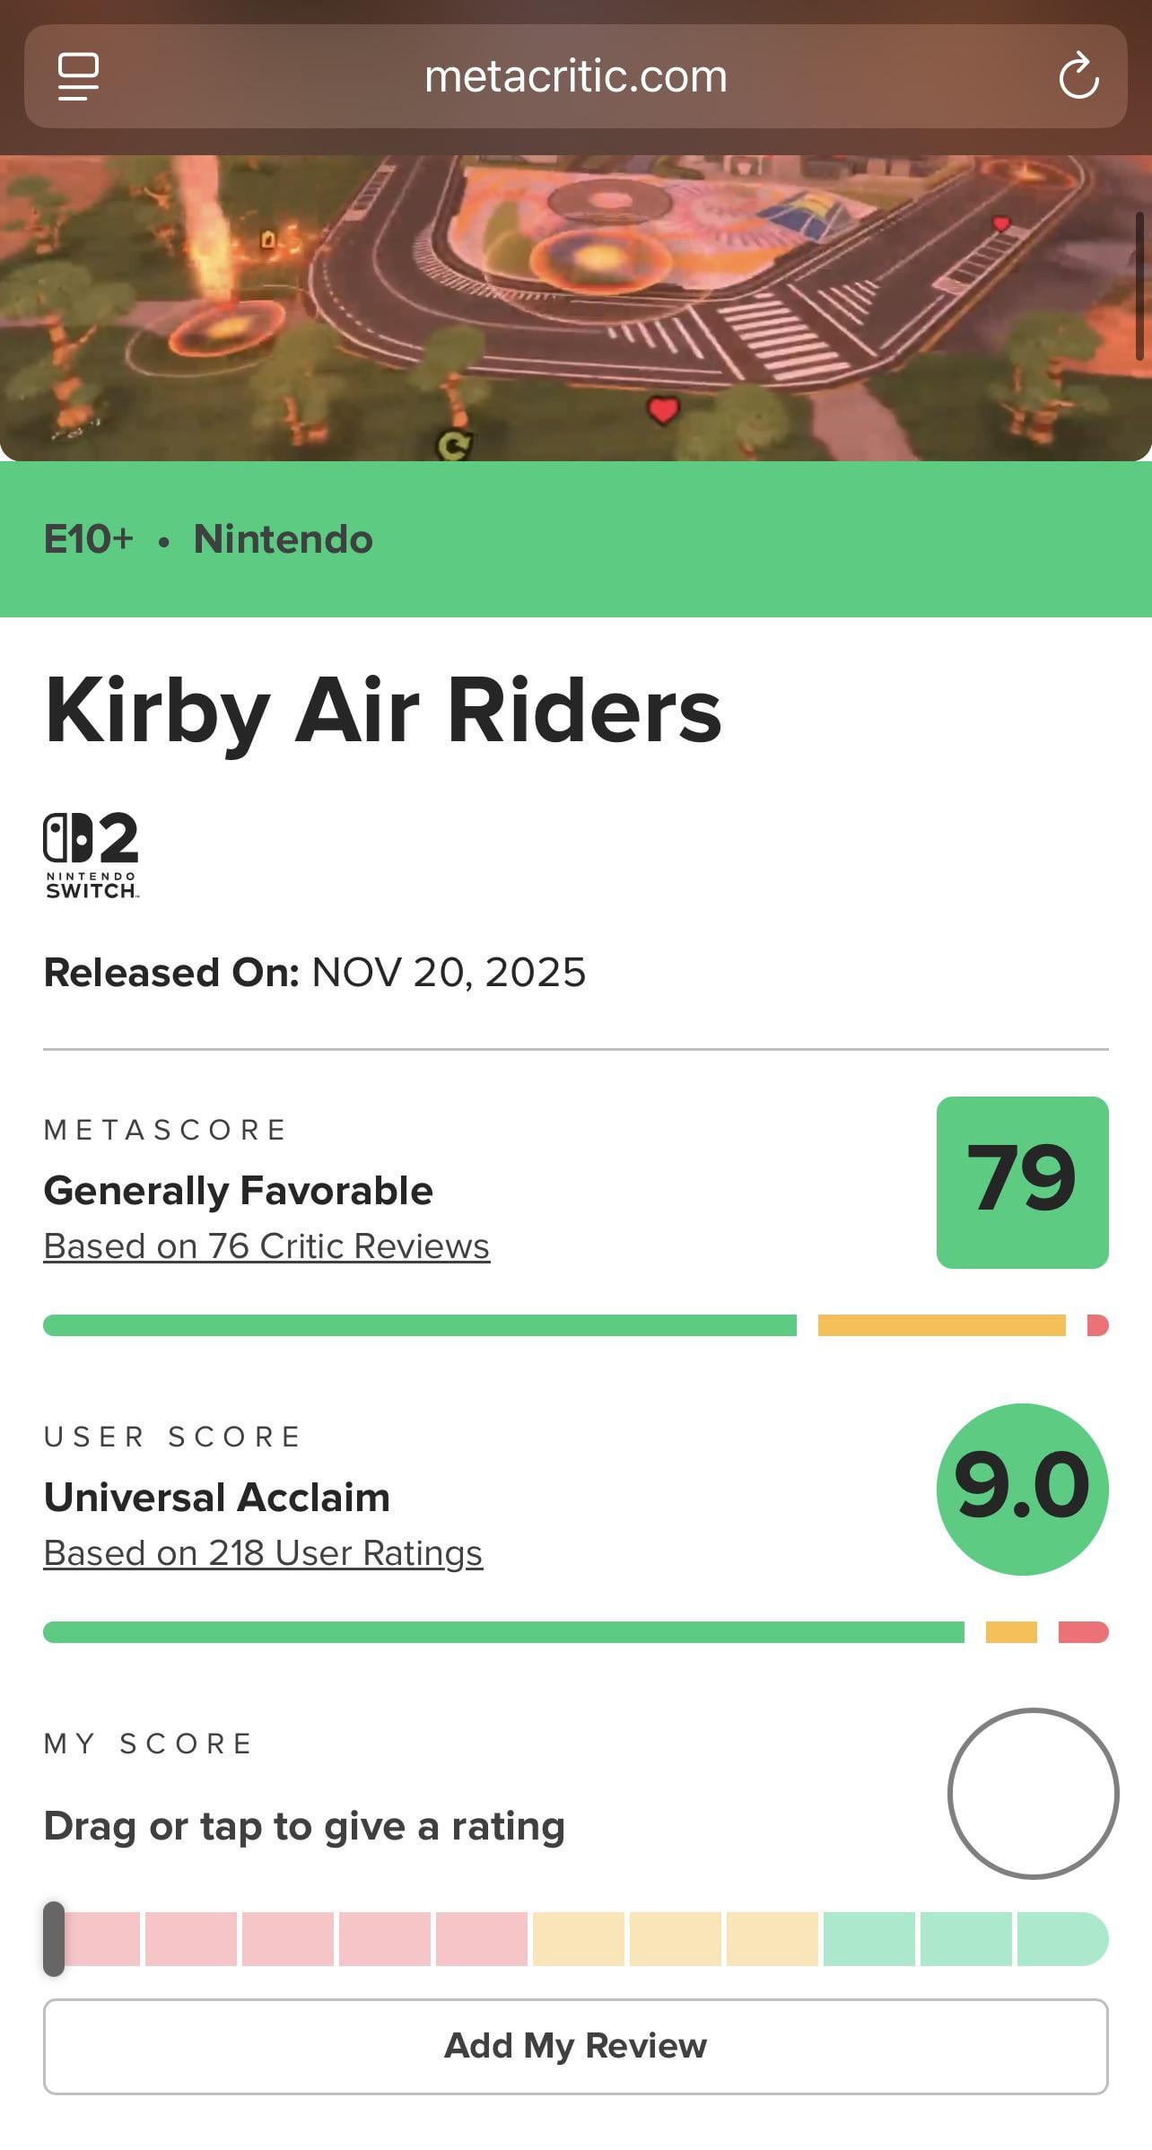Viewport: 1152px width, 2150px height.
Task: Tap the Nintendo Switch 2 platform logo
Action: pos(92,855)
